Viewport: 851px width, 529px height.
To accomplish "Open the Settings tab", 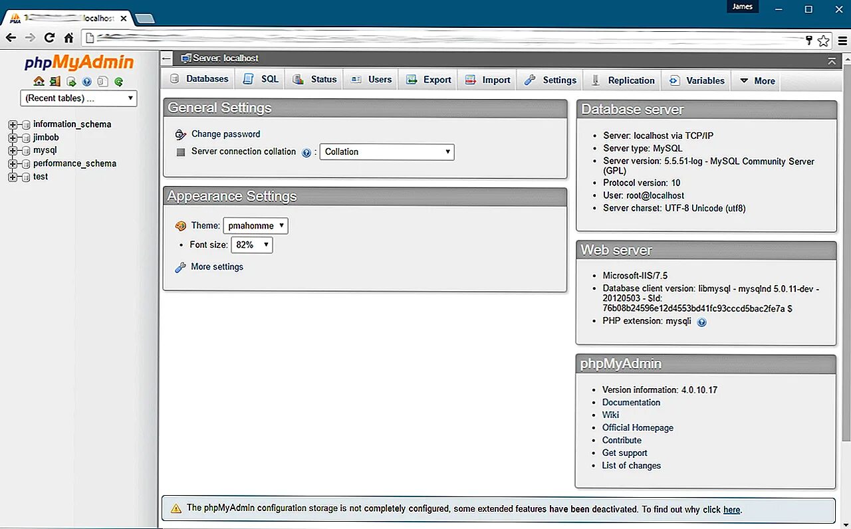I will 550,80.
